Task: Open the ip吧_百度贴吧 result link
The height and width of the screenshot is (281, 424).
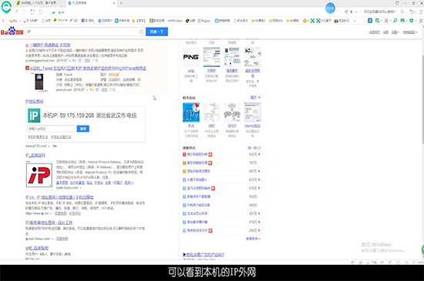Action: click(x=37, y=248)
